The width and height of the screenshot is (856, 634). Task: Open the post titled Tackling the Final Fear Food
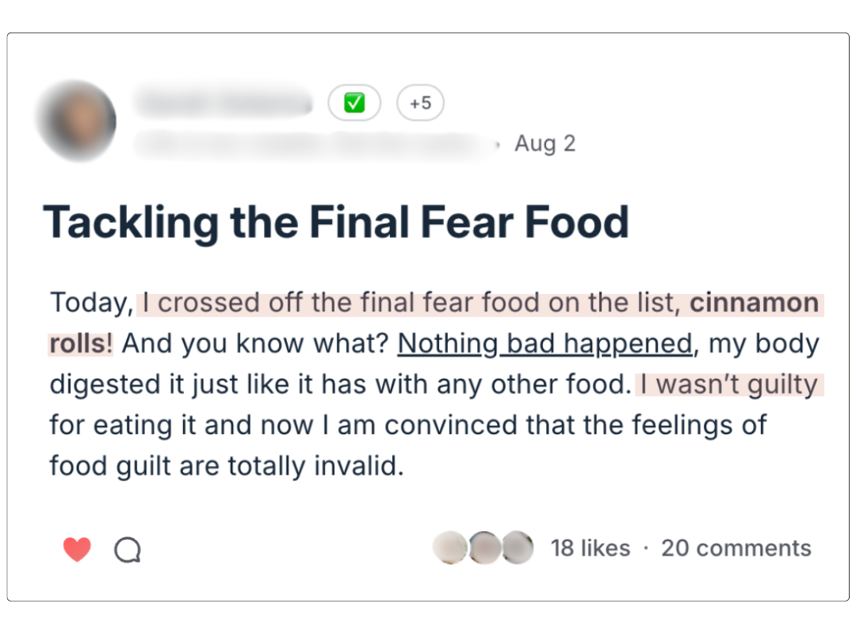click(338, 223)
